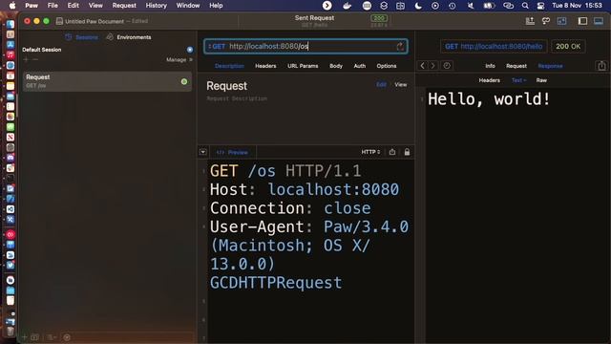
Task: Open the Auth tab
Action: 360,66
